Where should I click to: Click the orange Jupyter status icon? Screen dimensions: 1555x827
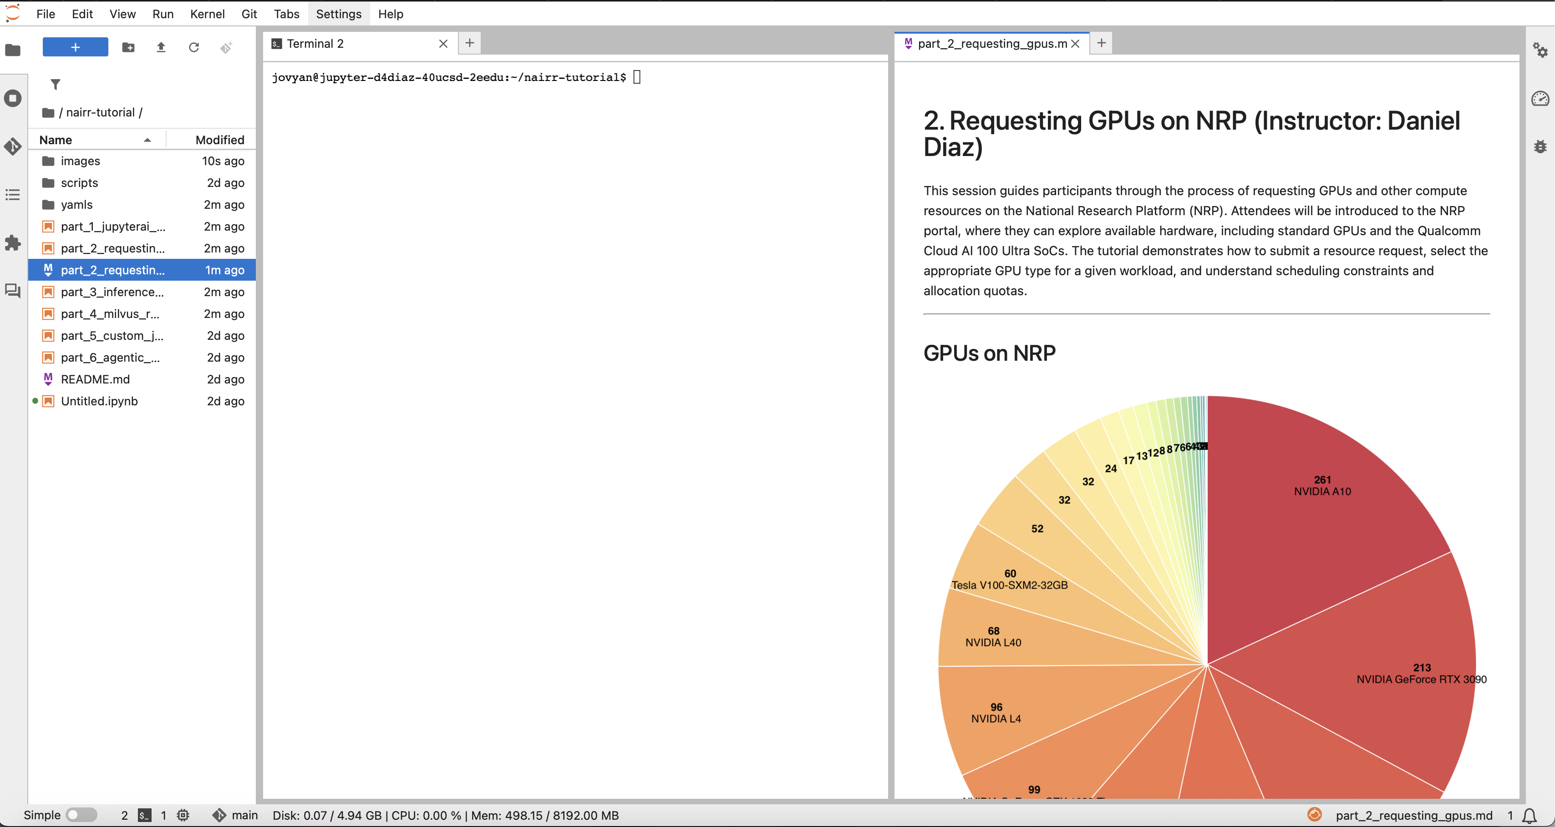pos(1315,815)
